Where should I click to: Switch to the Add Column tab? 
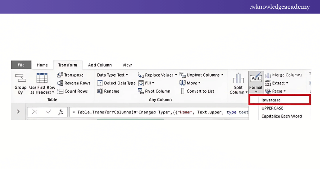point(100,65)
